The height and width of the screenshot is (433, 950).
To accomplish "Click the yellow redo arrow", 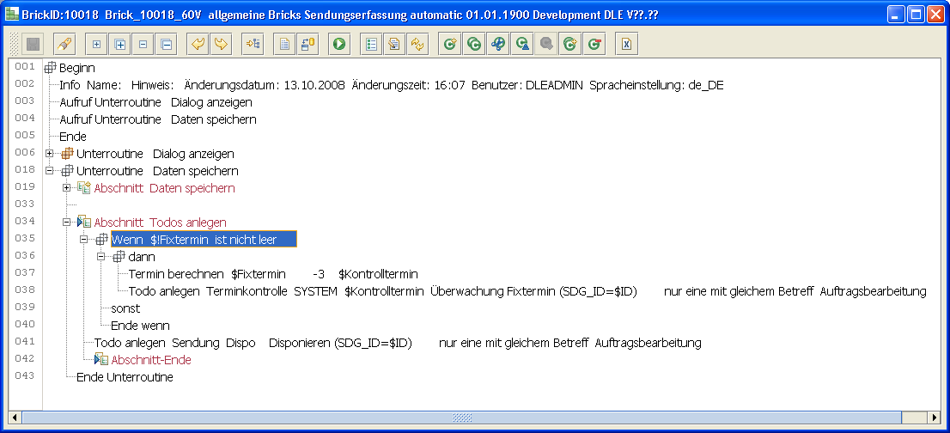I will click(221, 44).
